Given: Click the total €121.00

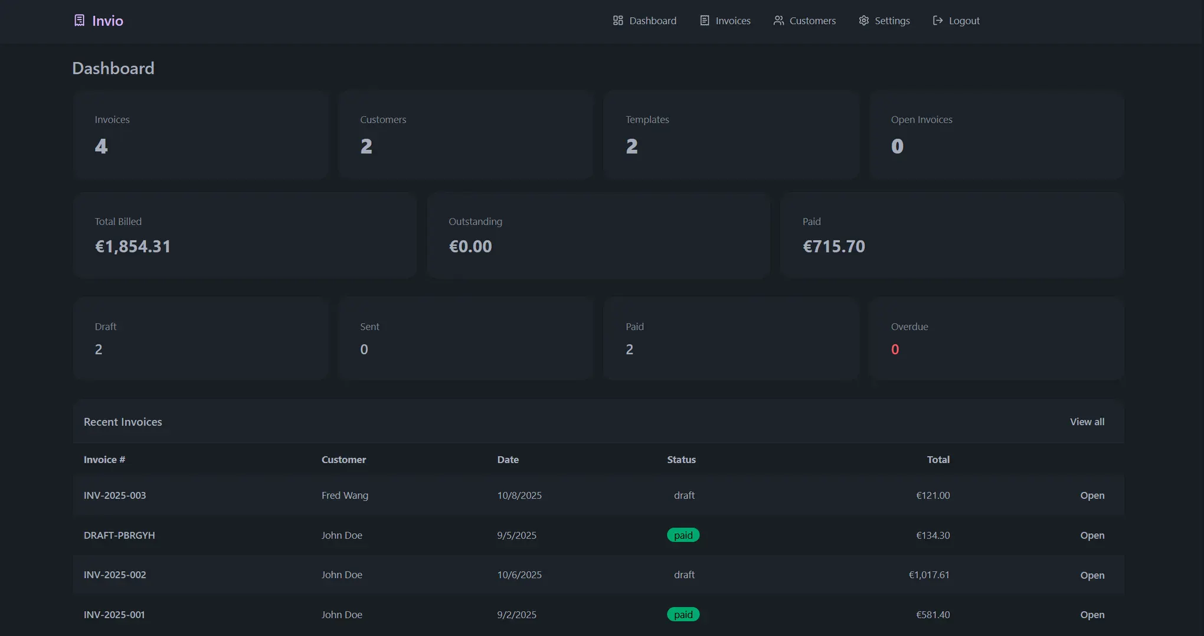Looking at the screenshot, I should 933,495.
